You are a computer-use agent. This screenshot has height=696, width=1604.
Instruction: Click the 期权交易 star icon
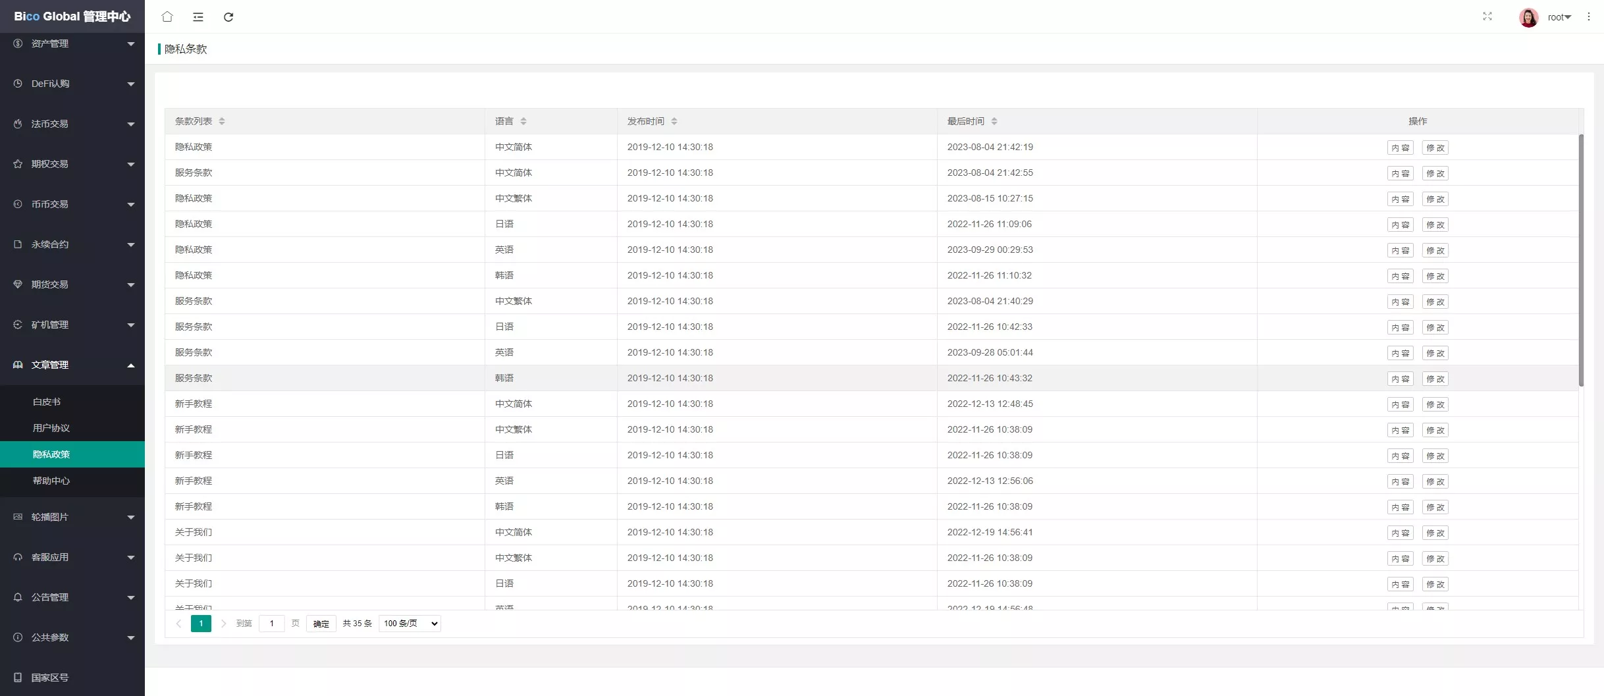point(18,164)
